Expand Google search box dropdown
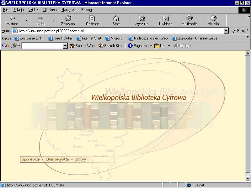Screen dimensions: 251x188 [x=65, y=46]
